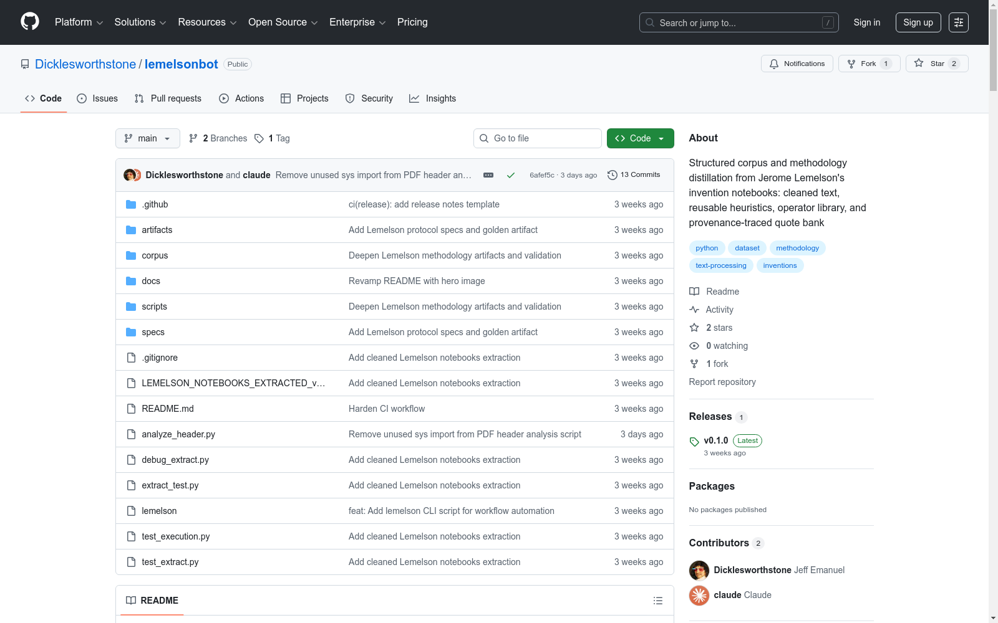Click the methodology topic tag
This screenshot has width=998, height=623.
tap(797, 248)
